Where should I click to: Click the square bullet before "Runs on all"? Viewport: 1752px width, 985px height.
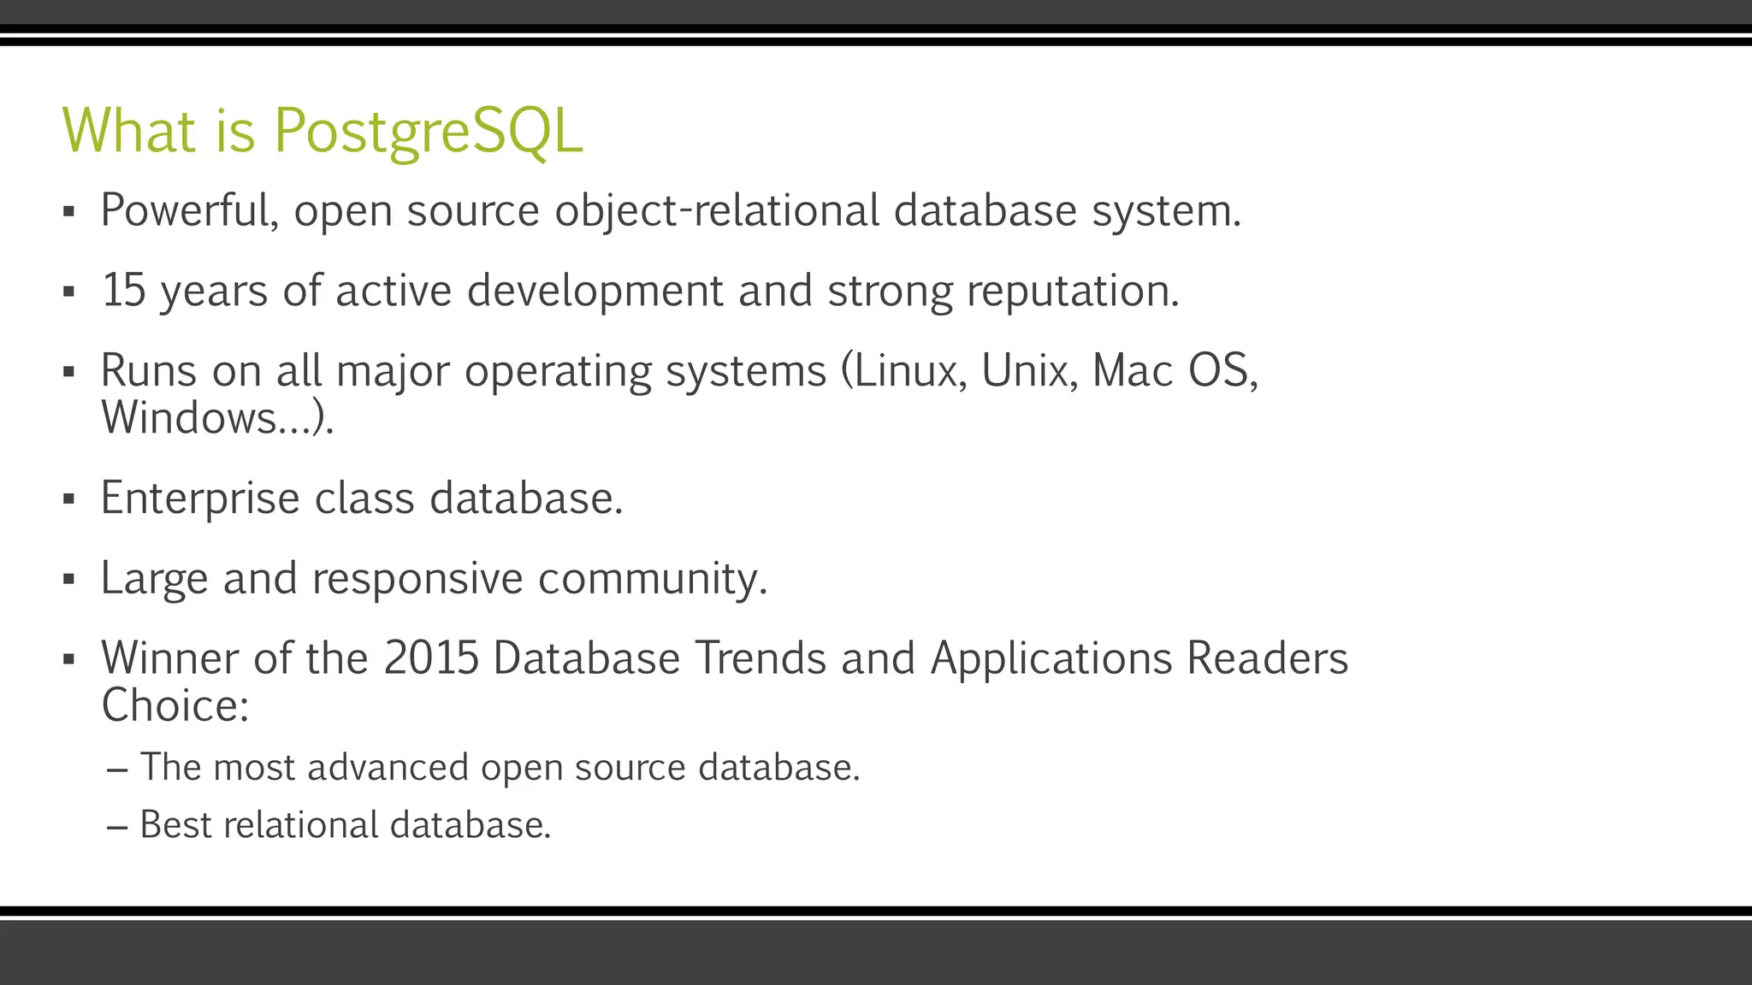pos(69,373)
